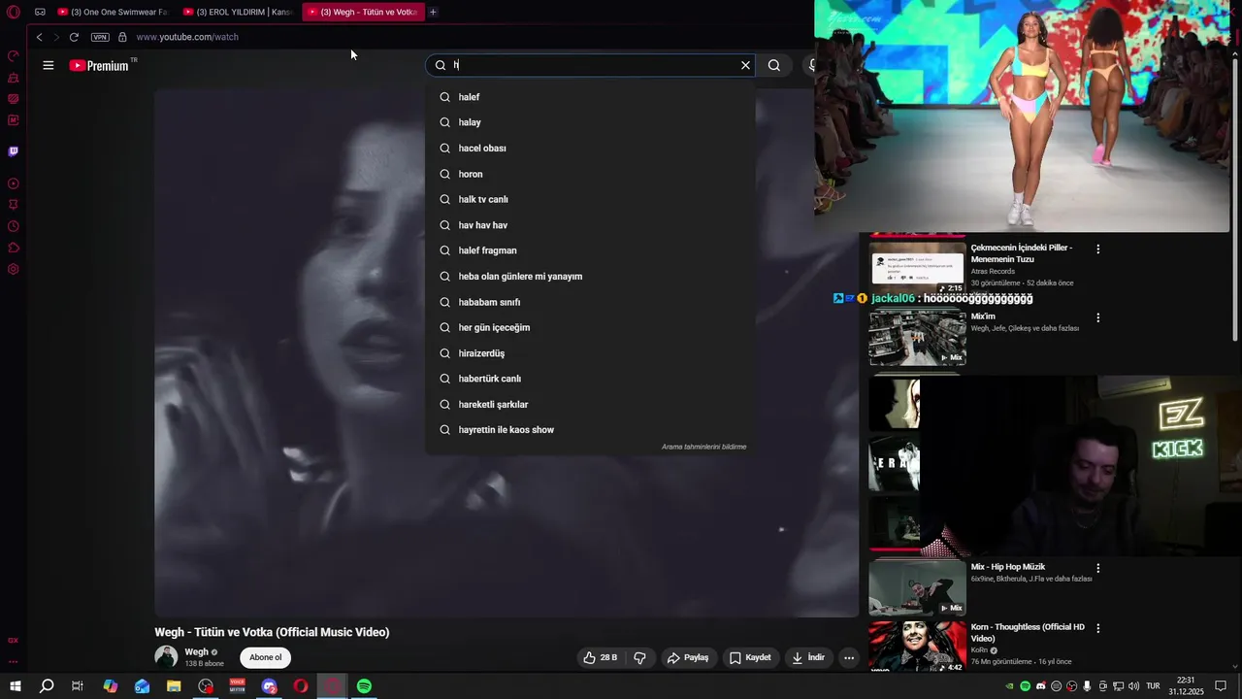Open options for Çekmecenin İçindeki Piller video

tap(1098, 250)
